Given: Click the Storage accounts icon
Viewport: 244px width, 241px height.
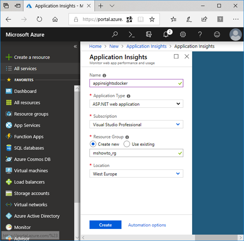Looking at the screenshot, I should click(x=9, y=193).
